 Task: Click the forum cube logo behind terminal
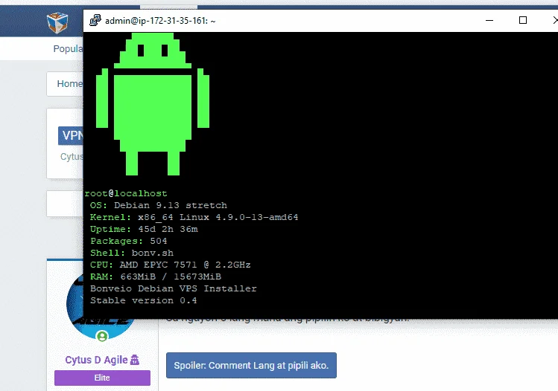57,22
